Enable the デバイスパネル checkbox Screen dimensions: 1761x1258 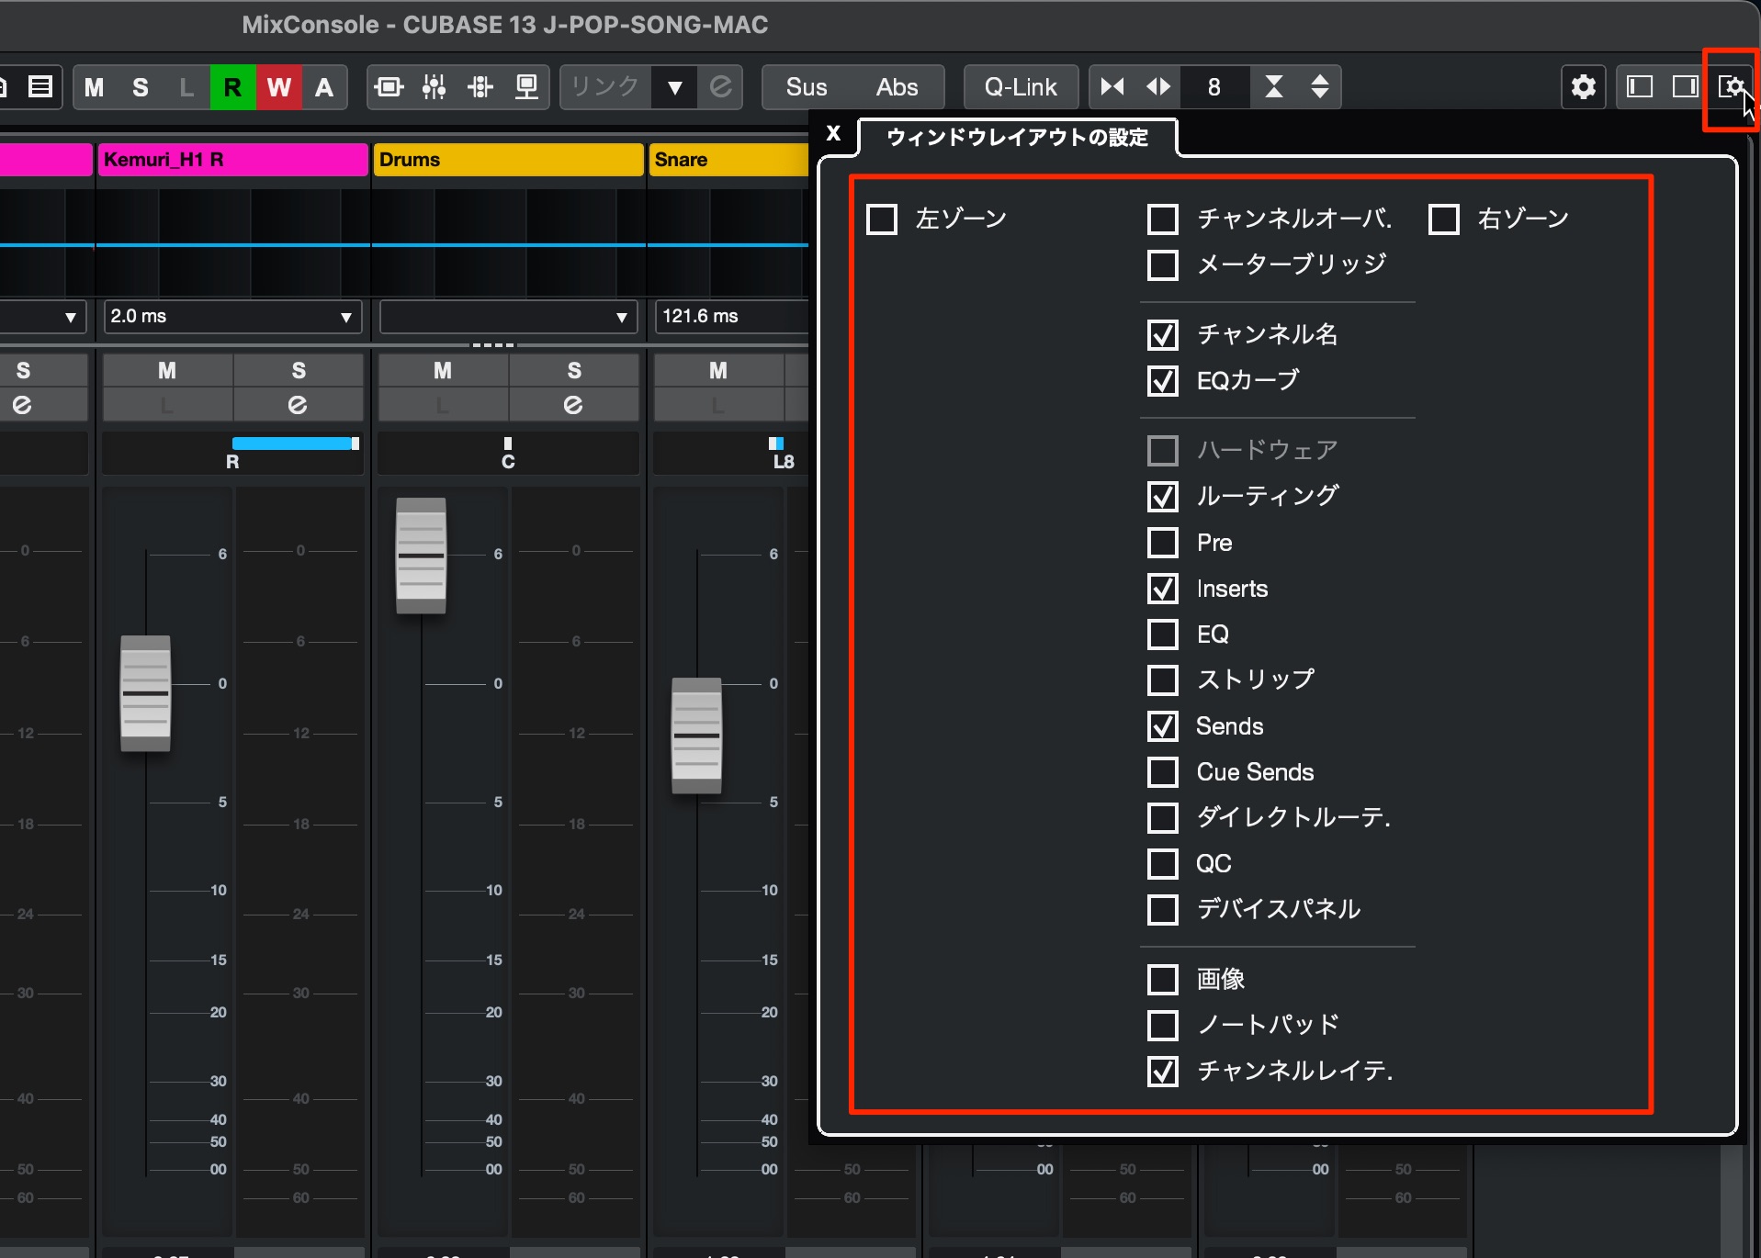[1163, 910]
